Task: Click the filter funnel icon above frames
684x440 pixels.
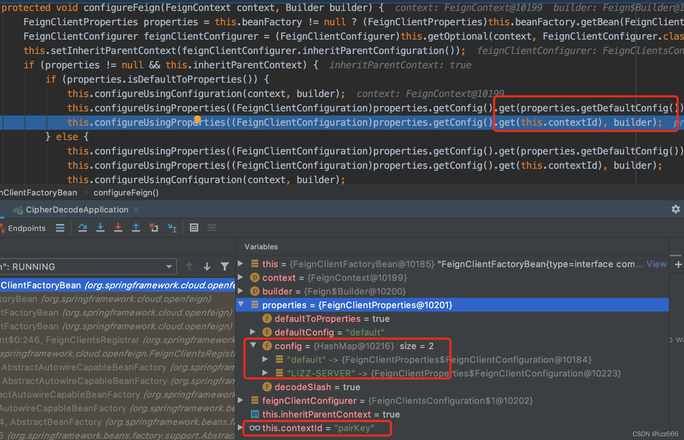Action: (224, 266)
